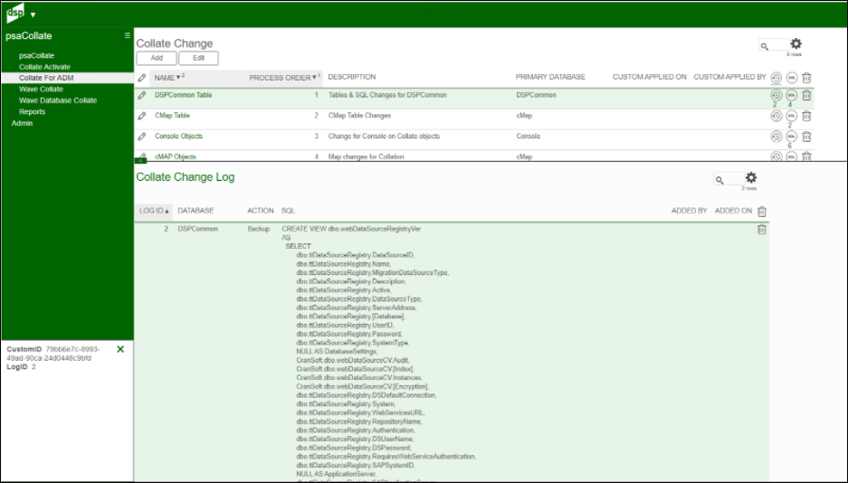This screenshot has width=848, height=483.
Task: Select log ID 2 cell
Action: point(166,229)
